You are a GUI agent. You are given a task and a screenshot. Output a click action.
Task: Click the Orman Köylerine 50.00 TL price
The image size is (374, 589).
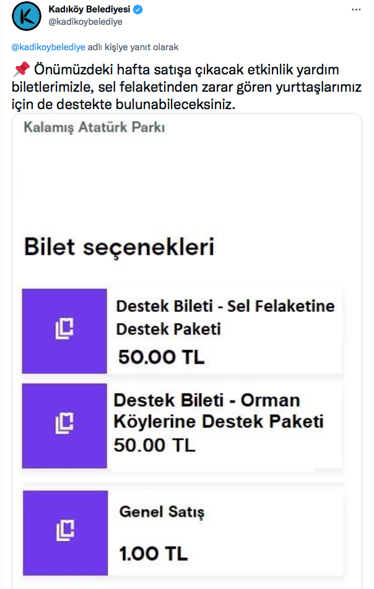click(155, 446)
